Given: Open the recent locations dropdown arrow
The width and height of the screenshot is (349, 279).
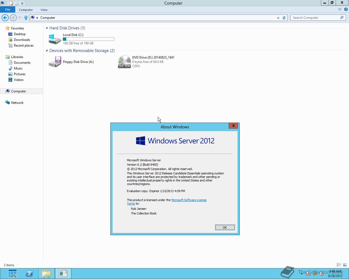Looking at the screenshot, I should click(20, 18).
